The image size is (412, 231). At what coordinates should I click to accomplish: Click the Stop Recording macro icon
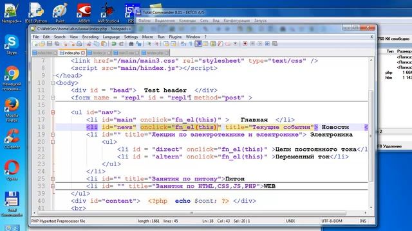(252, 44)
